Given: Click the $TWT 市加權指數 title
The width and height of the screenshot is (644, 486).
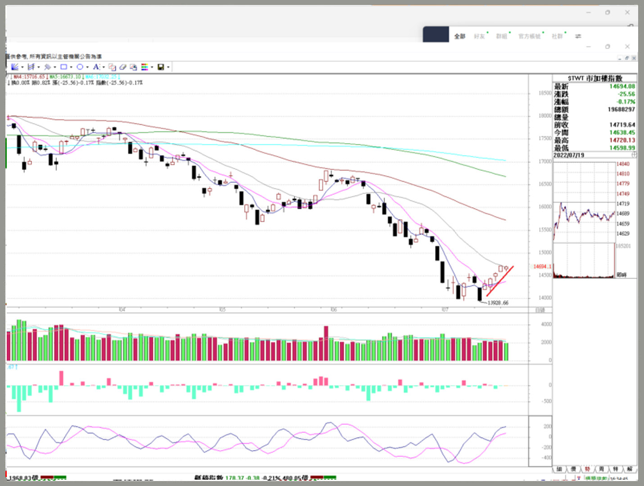Looking at the screenshot, I should point(595,78).
